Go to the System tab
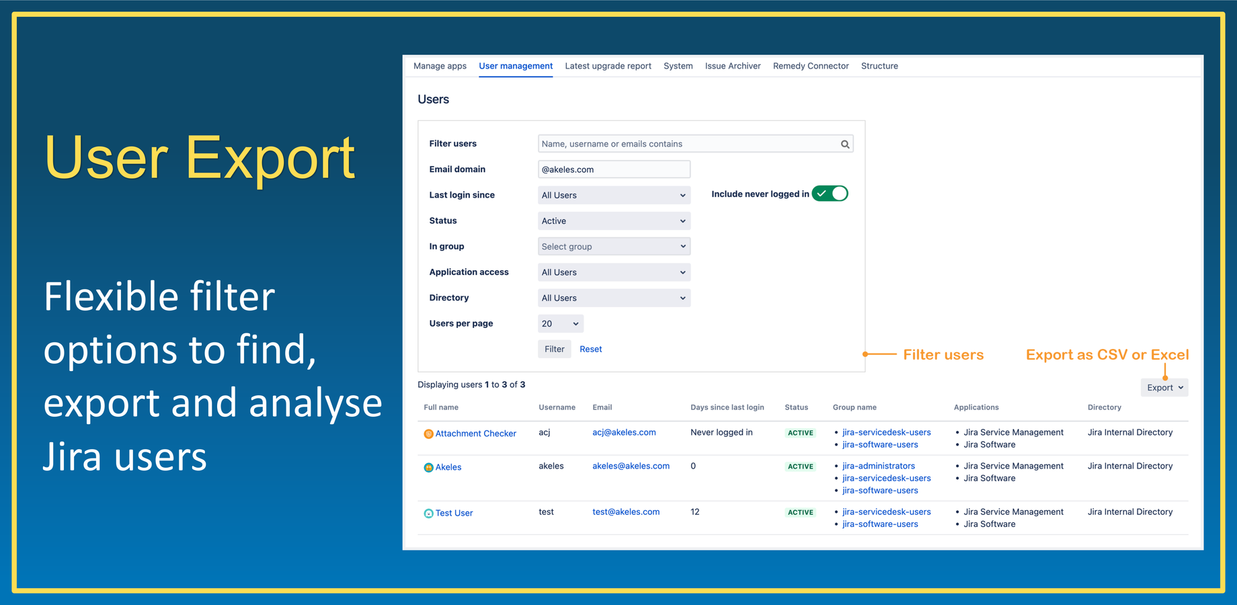The image size is (1237, 605). pyautogui.click(x=678, y=66)
